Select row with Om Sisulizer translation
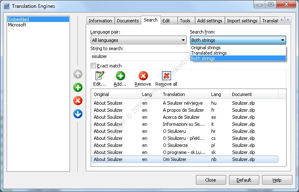The image size is (299, 192). (x=185, y=159)
